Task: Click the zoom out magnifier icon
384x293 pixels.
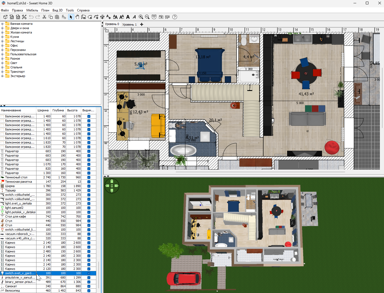Action: pos(147,17)
